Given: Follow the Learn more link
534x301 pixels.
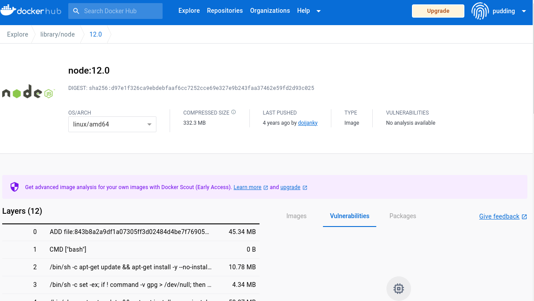Looking at the screenshot, I should 248,187.
